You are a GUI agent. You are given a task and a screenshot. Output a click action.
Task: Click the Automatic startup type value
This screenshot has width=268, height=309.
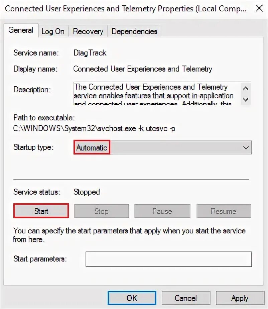[x=92, y=147]
